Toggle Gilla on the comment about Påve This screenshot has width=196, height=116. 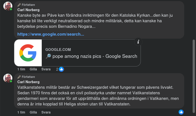point(33,69)
